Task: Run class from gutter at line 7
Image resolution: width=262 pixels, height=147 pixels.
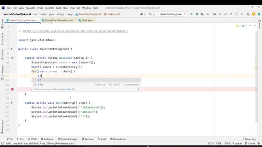Action: coord(12,49)
